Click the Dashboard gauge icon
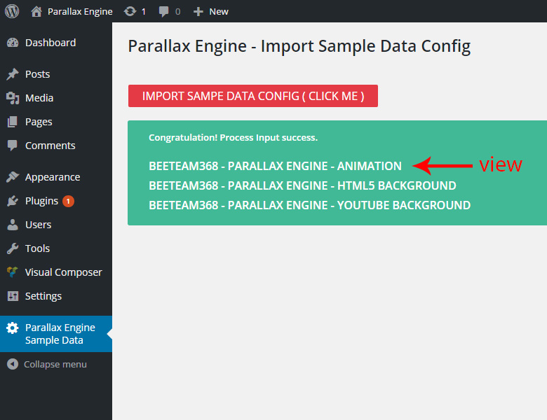The height and width of the screenshot is (420, 547). click(13, 43)
